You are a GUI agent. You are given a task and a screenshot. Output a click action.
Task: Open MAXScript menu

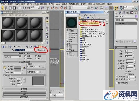pos(100,4)
